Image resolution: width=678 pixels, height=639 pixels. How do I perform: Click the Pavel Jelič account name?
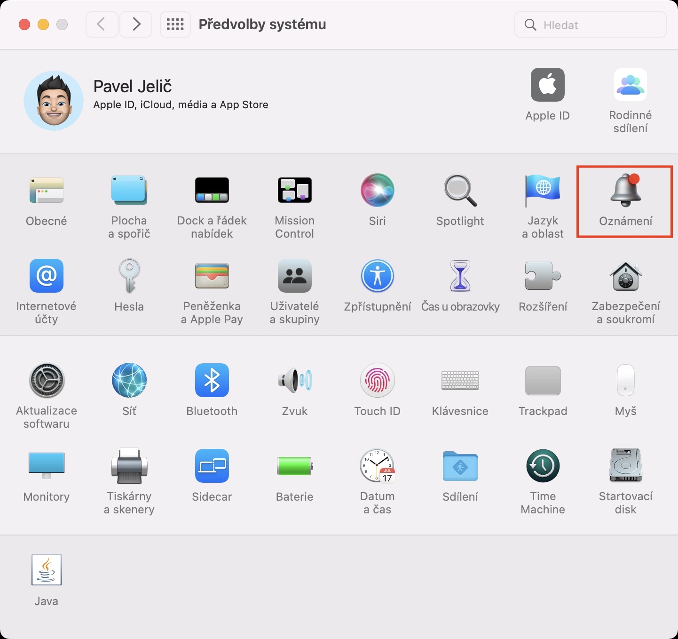click(133, 87)
